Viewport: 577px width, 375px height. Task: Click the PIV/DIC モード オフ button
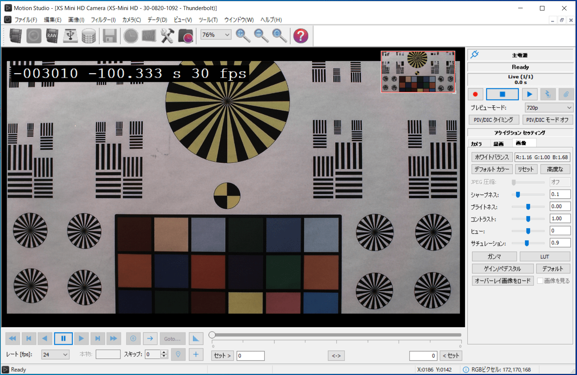click(547, 120)
